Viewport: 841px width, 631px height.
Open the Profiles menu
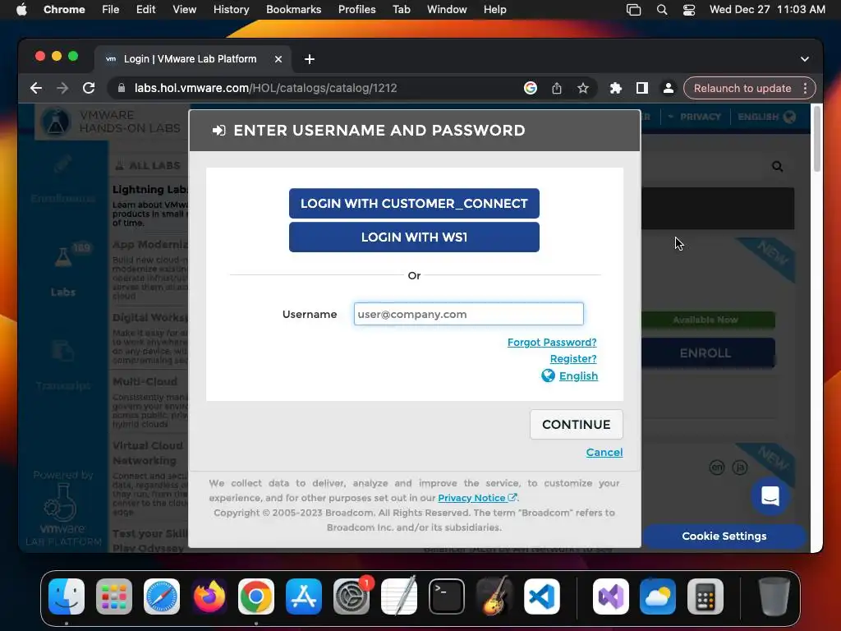(x=356, y=9)
